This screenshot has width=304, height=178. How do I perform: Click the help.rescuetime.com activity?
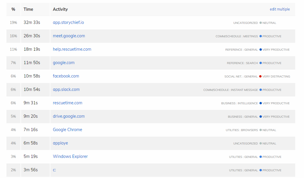(x=72, y=49)
